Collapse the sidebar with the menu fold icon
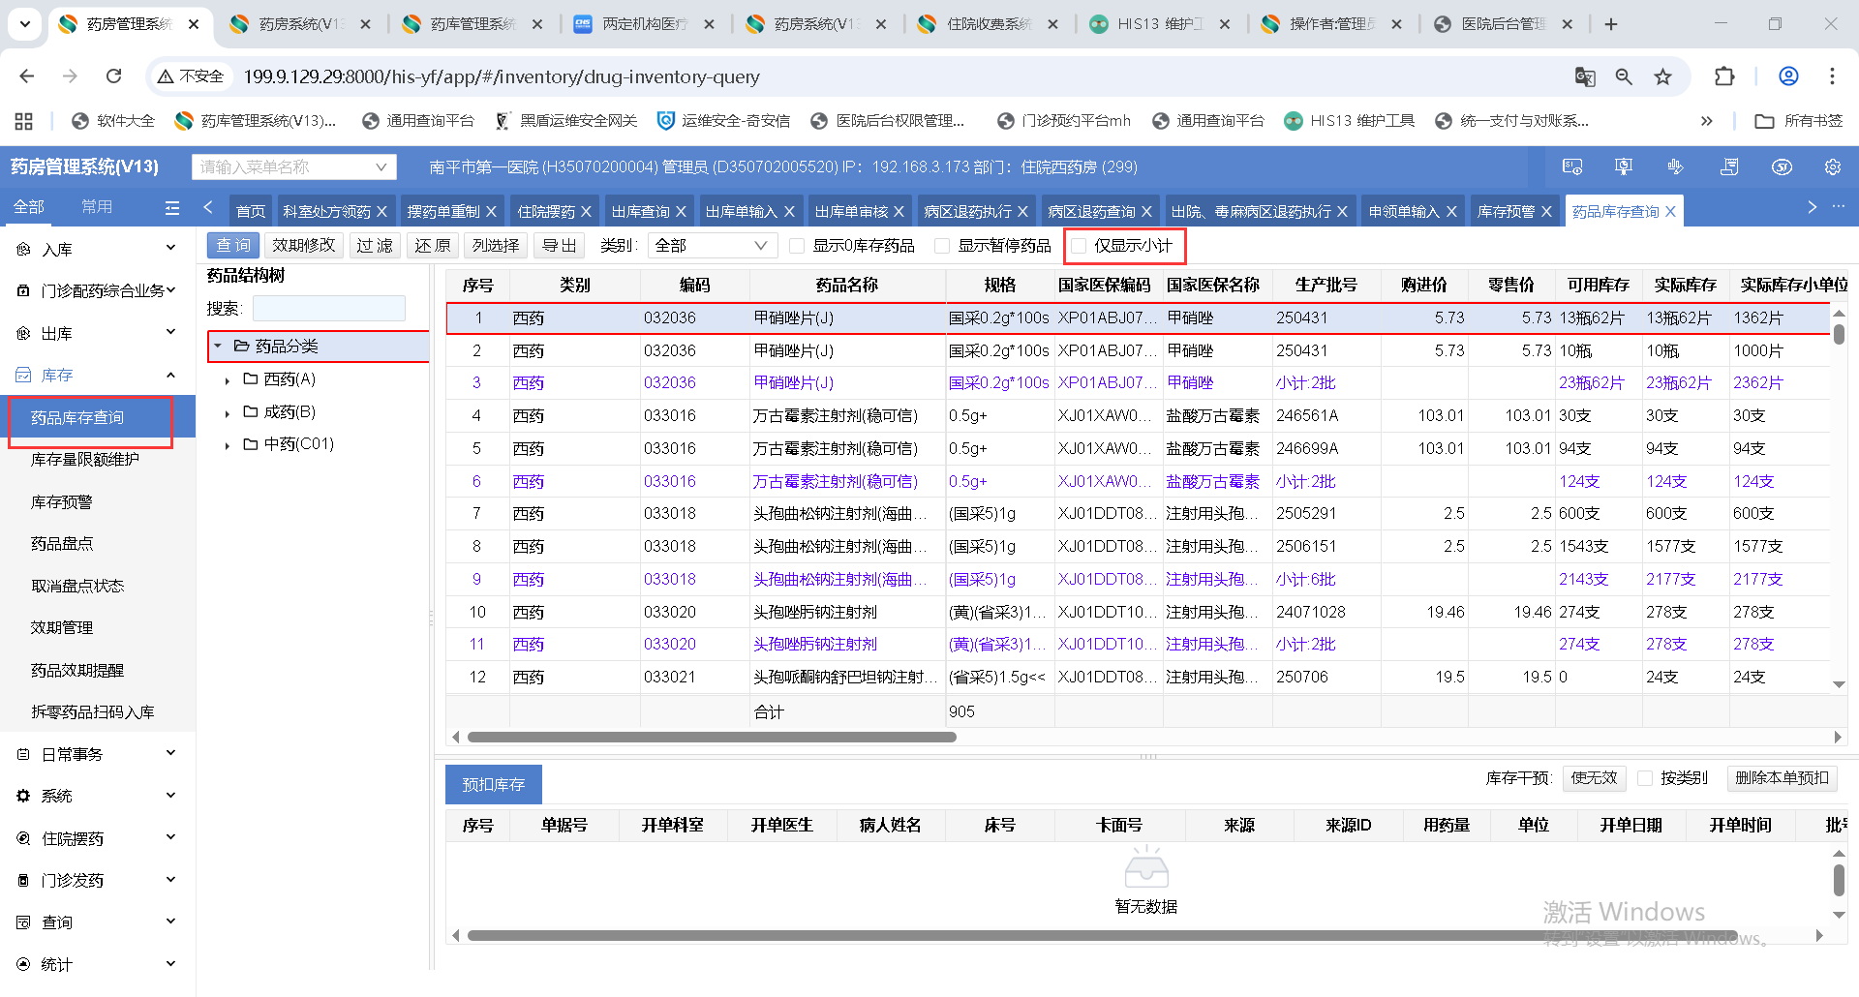1859x997 pixels. pos(172,208)
